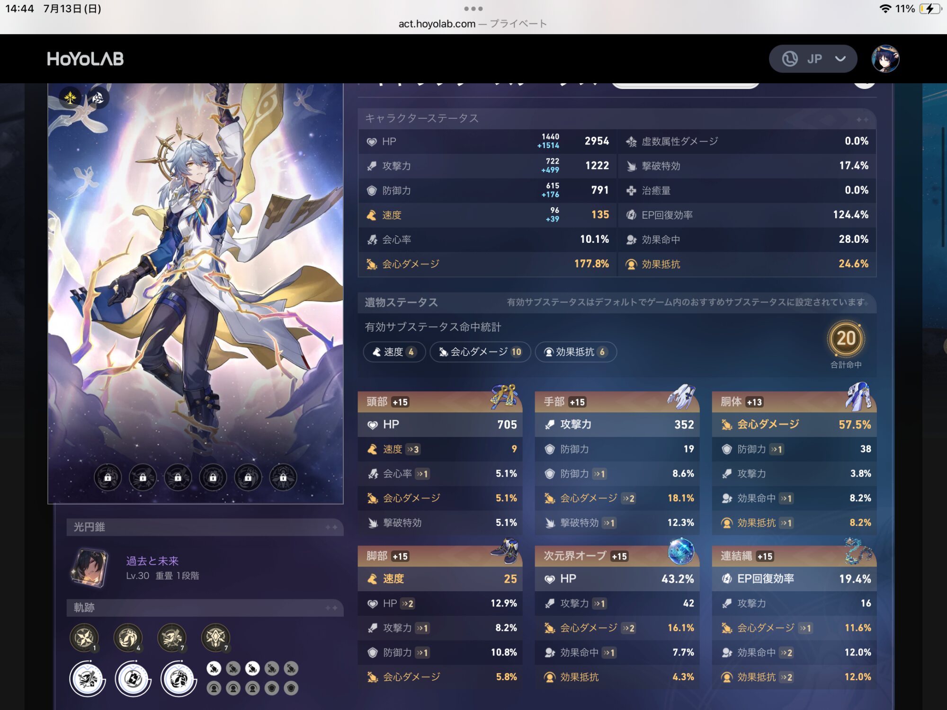Tap the act.hoyolab.com address bar
This screenshot has height=710, width=947.
coord(473,24)
